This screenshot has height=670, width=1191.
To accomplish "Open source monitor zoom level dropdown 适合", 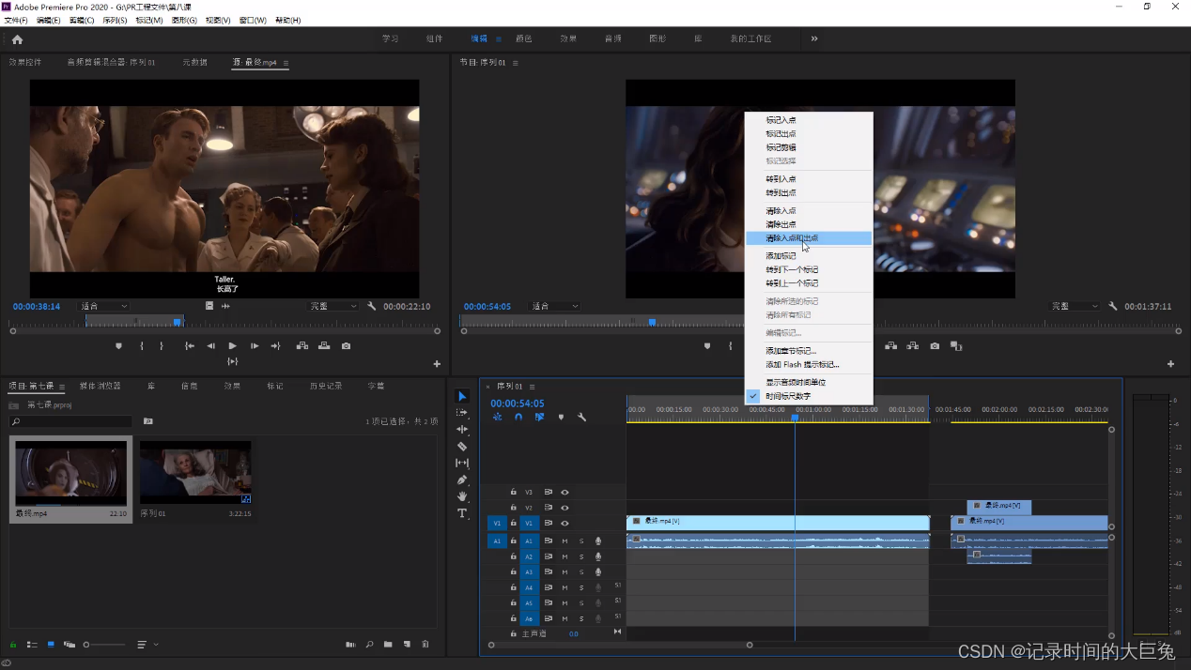I will coord(103,306).
